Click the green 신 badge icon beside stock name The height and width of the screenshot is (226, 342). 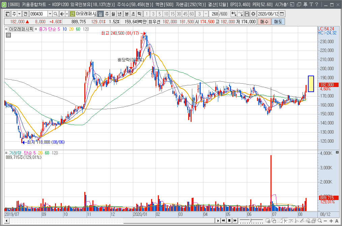click(72, 14)
